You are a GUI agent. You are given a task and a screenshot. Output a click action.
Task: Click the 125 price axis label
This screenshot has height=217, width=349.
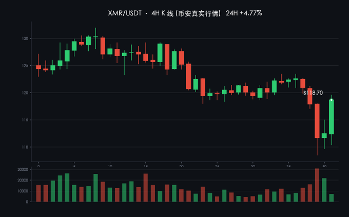point(25,66)
